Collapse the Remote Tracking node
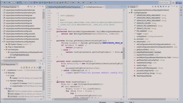 pyautogui.click(x=7, y=81)
